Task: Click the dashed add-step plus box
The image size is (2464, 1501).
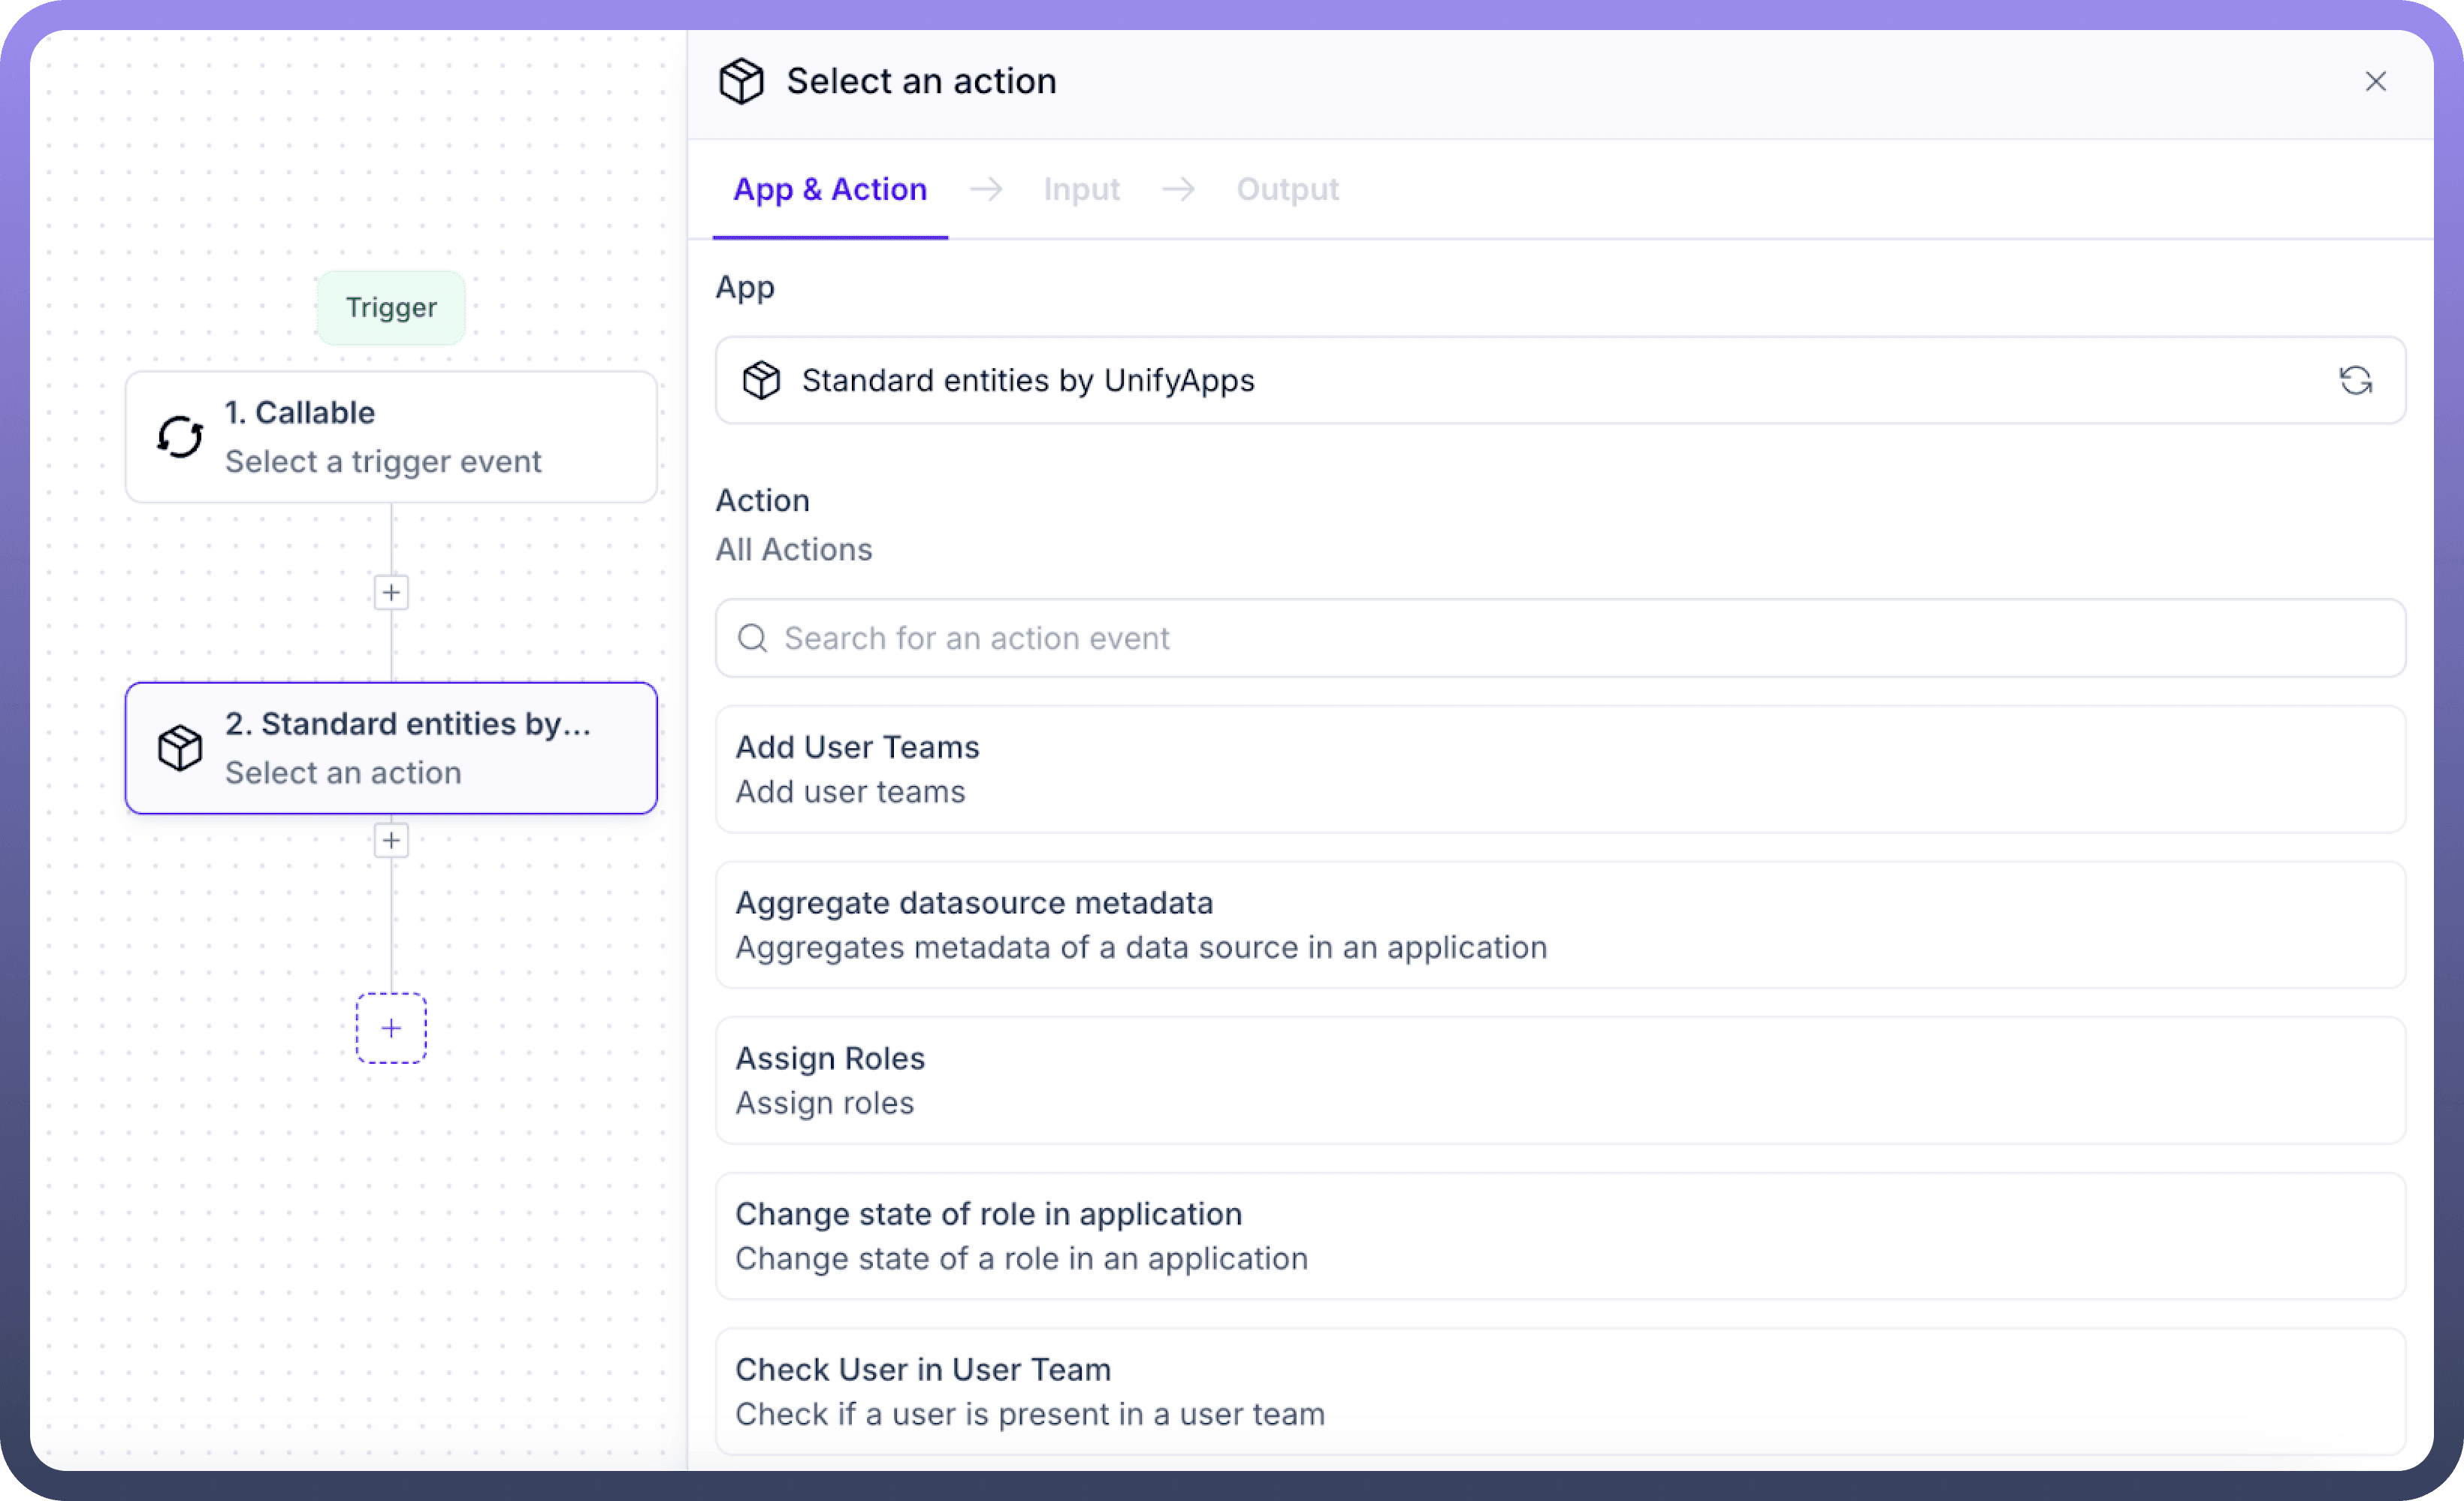Action: click(391, 1028)
